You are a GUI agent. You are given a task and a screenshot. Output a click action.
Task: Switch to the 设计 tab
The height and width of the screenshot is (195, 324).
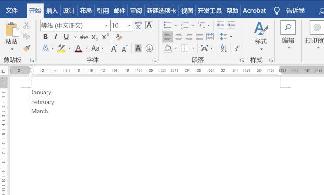pos(69,10)
